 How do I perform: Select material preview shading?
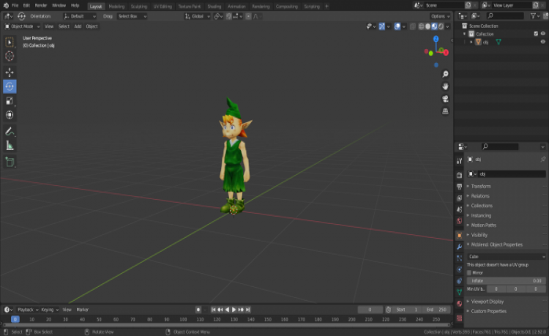(x=435, y=26)
